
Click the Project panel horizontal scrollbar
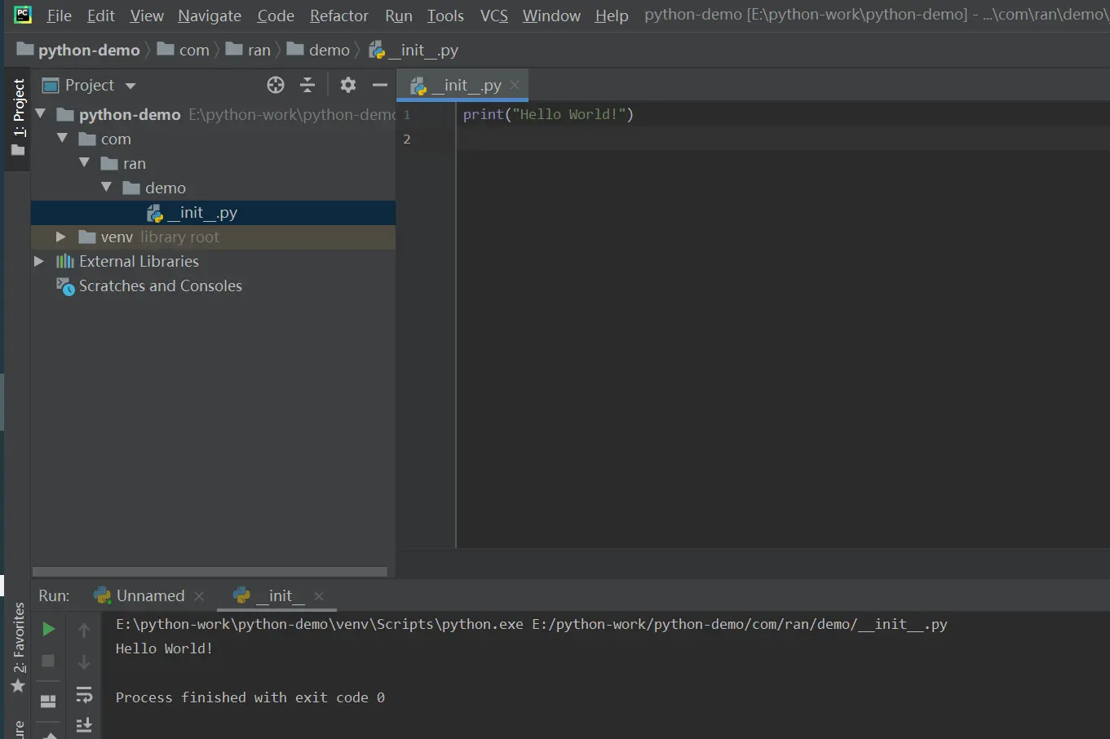pos(210,572)
